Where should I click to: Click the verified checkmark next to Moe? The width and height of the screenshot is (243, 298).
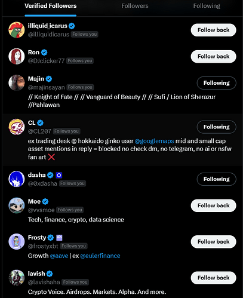click(45, 201)
